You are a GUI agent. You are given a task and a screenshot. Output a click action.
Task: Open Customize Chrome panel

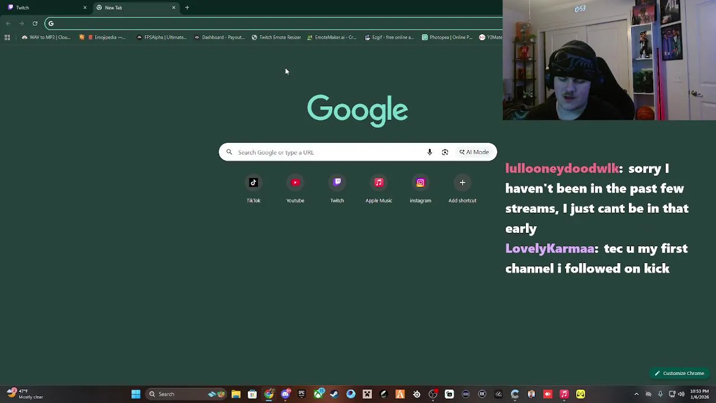point(680,373)
